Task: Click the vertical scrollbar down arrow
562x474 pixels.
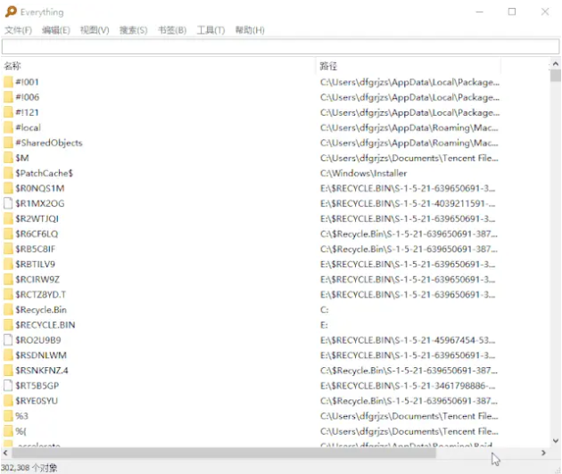Action: (x=556, y=441)
